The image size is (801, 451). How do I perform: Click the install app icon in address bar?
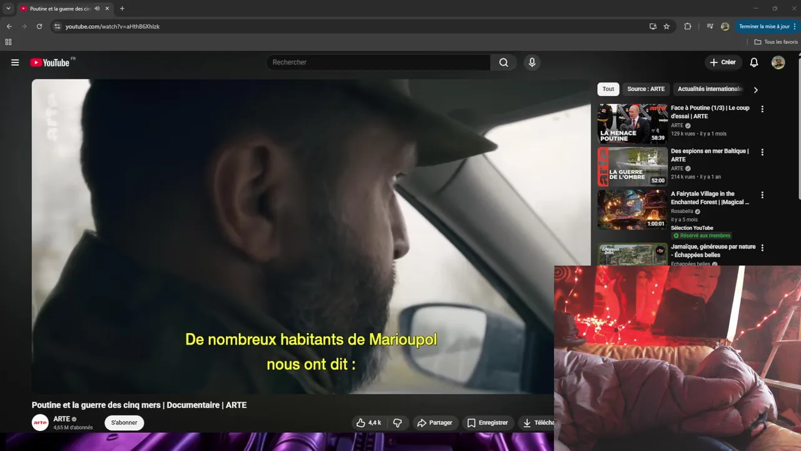653,26
